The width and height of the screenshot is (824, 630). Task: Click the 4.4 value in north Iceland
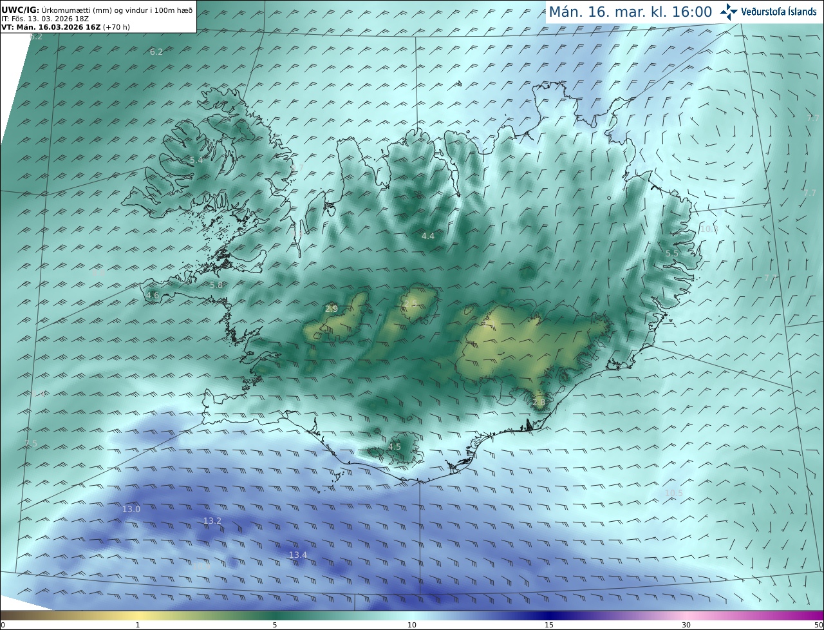(x=428, y=236)
